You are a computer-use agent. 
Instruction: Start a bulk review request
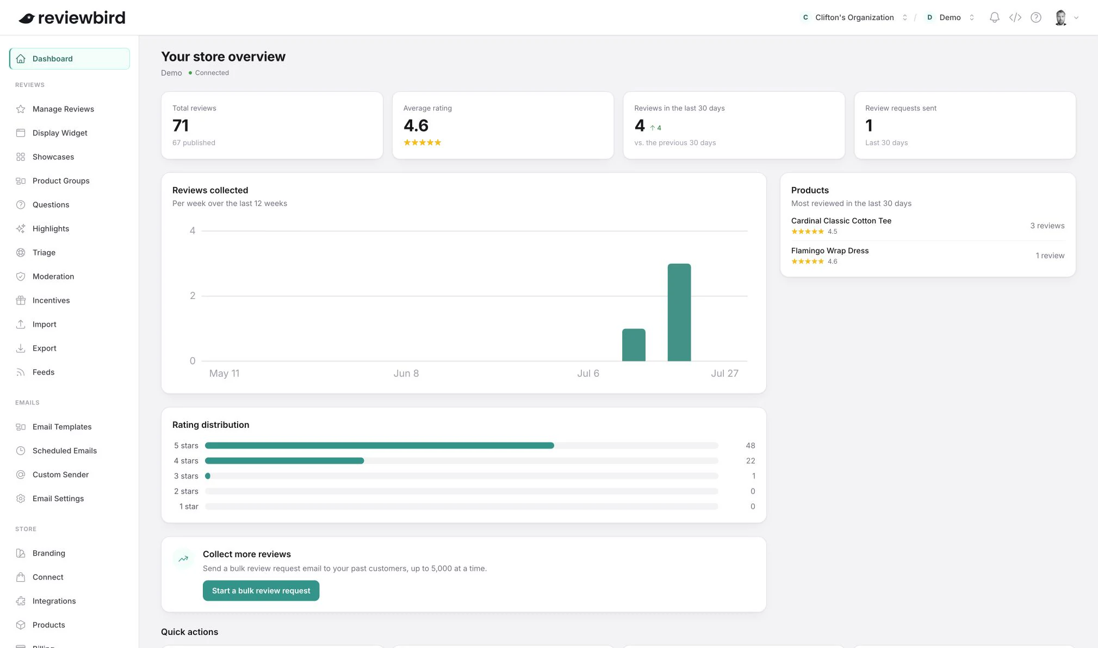(261, 590)
